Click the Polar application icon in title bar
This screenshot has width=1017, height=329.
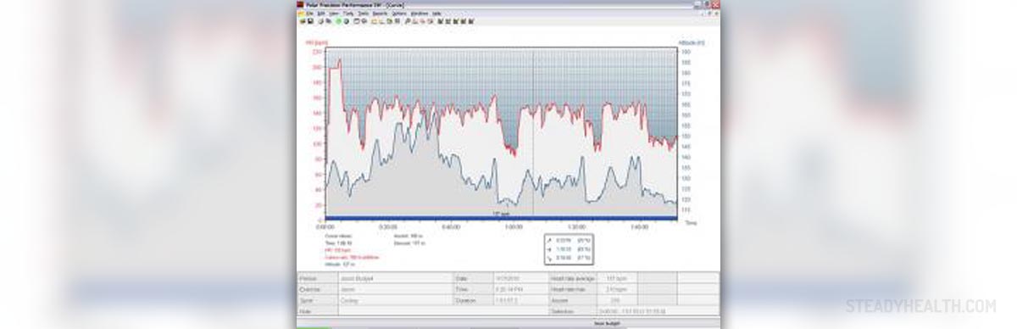[x=300, y=5]
